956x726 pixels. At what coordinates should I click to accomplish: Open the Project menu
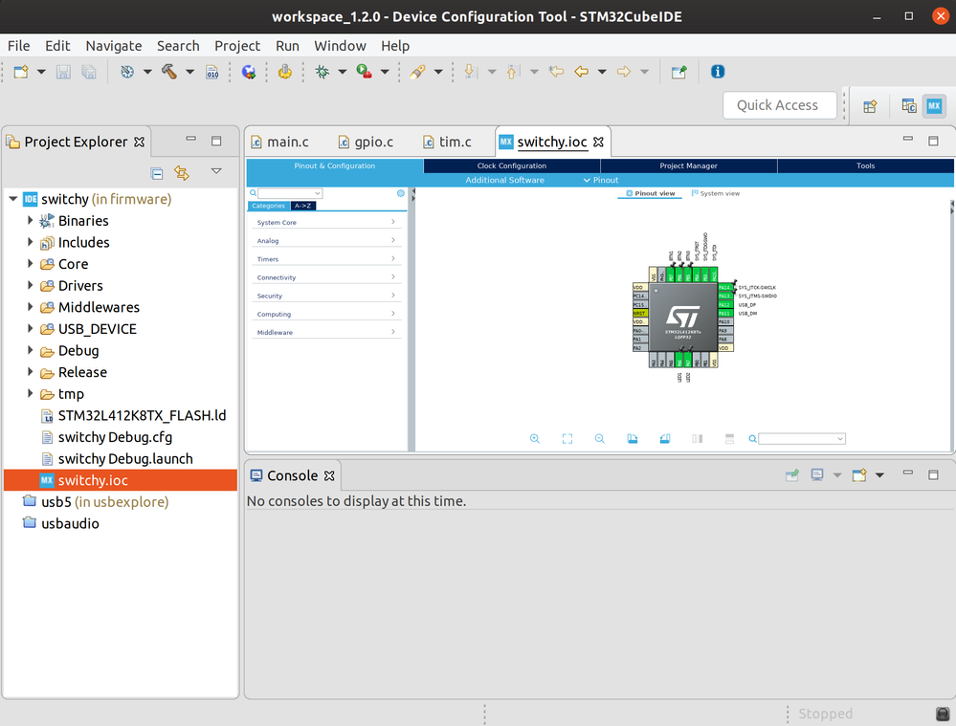pos(237,46)
